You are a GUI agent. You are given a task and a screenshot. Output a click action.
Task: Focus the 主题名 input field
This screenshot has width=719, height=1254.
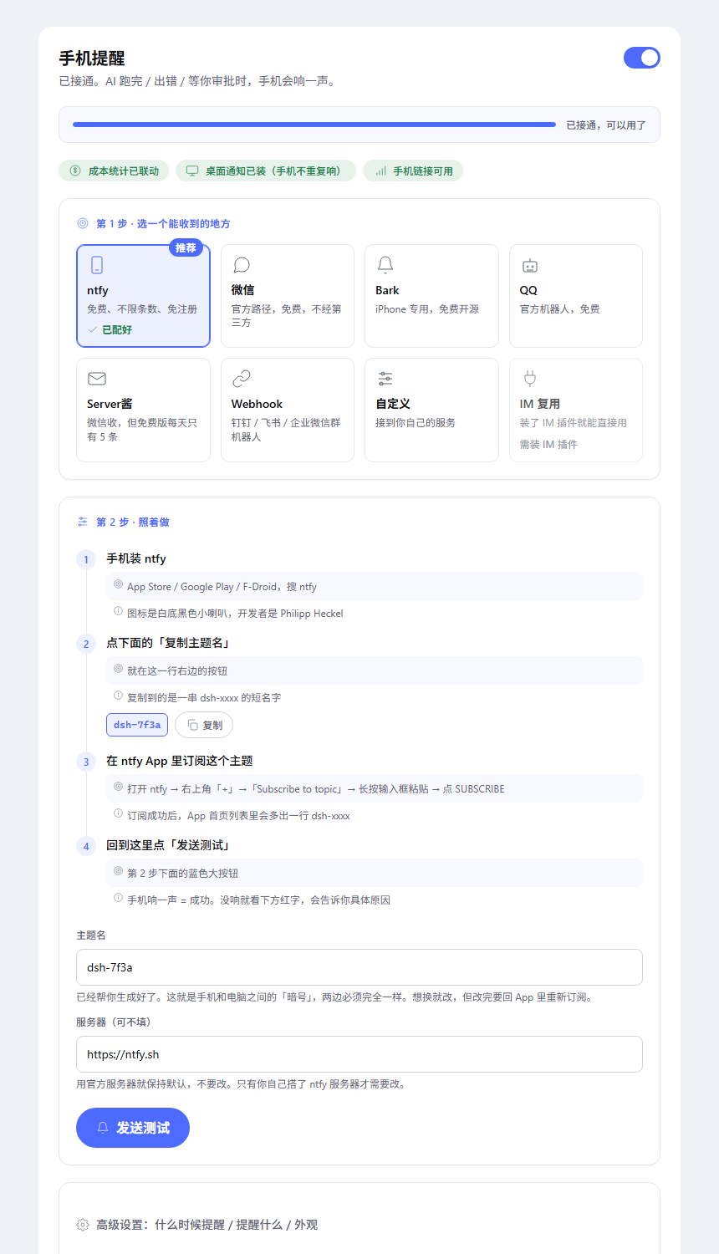click(359, 967)
